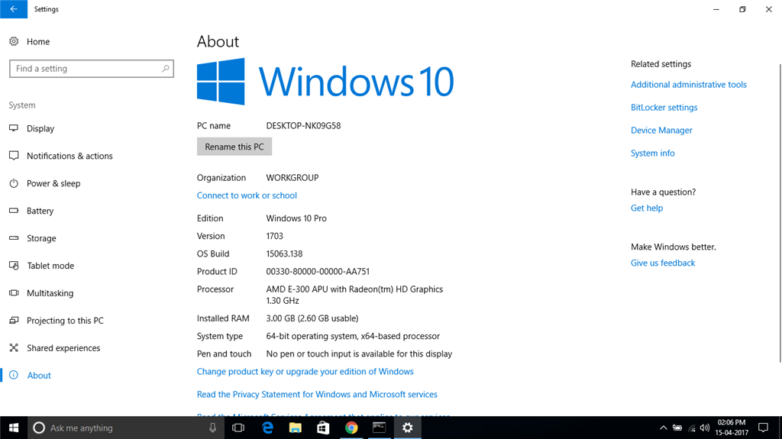
Task: Click Installed RAM value 3.00 GB
Action: (312, 318)
